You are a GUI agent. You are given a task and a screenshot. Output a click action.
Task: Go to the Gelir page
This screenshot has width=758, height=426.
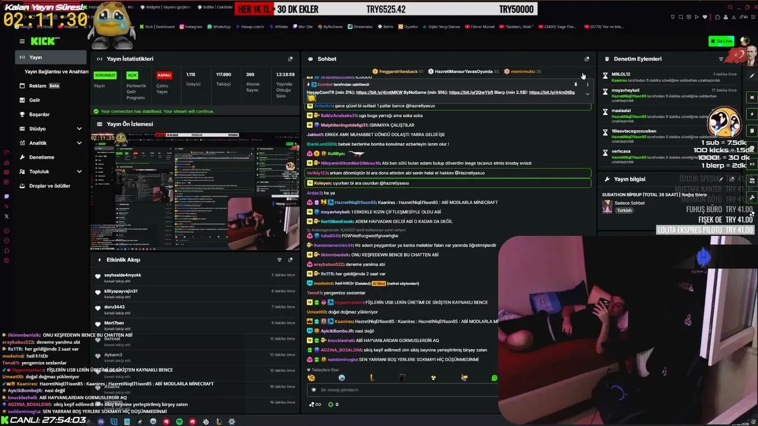[x=51, y=100]
